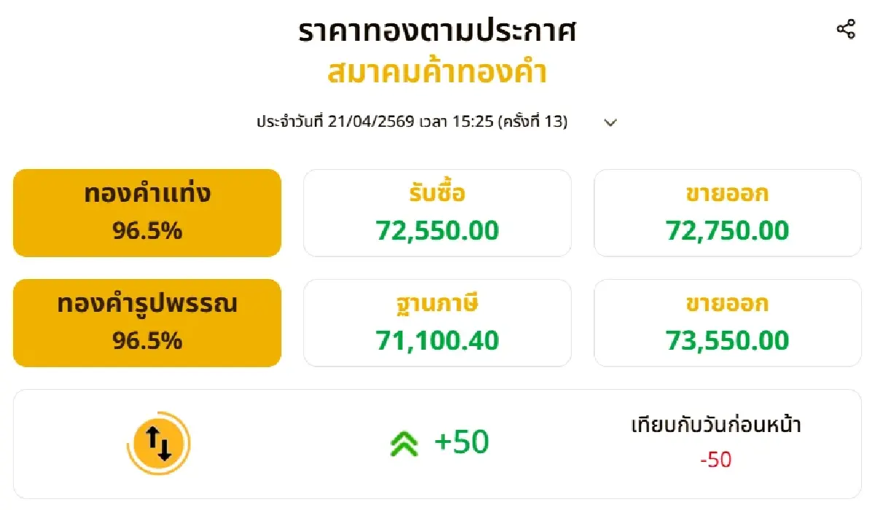The image size is (875, 510).
Task: Click the red -50 daily comparison value
Action: 716,460
